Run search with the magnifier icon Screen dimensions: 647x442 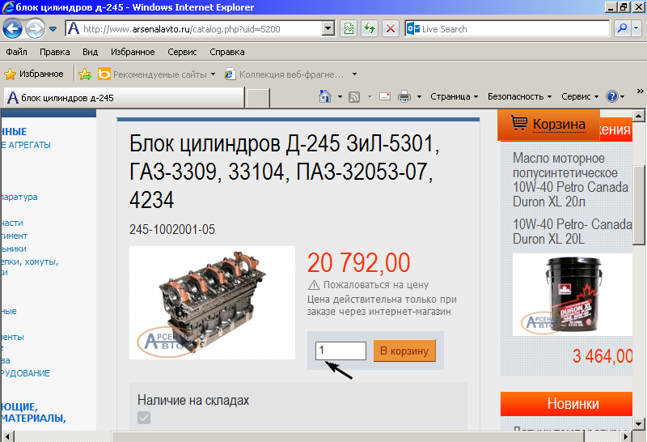coord(622,29)
